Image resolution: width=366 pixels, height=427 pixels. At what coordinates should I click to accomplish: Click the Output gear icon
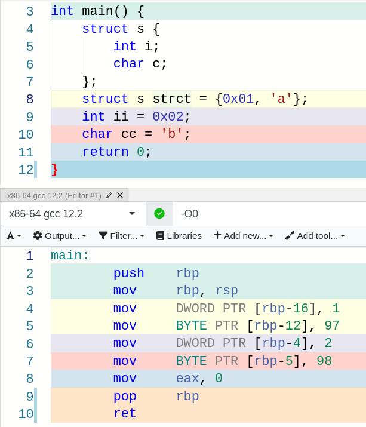(x=38, y=236)
